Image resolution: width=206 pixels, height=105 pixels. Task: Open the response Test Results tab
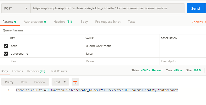pyautogui.click(x=59, y=71)
